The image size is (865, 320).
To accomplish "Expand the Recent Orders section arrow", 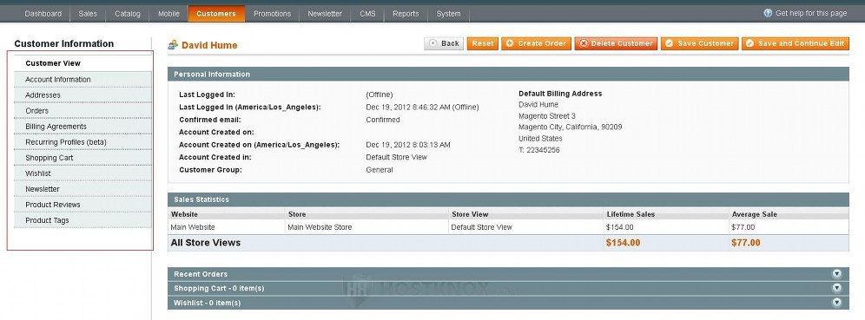I will click(x=837, y=274).
